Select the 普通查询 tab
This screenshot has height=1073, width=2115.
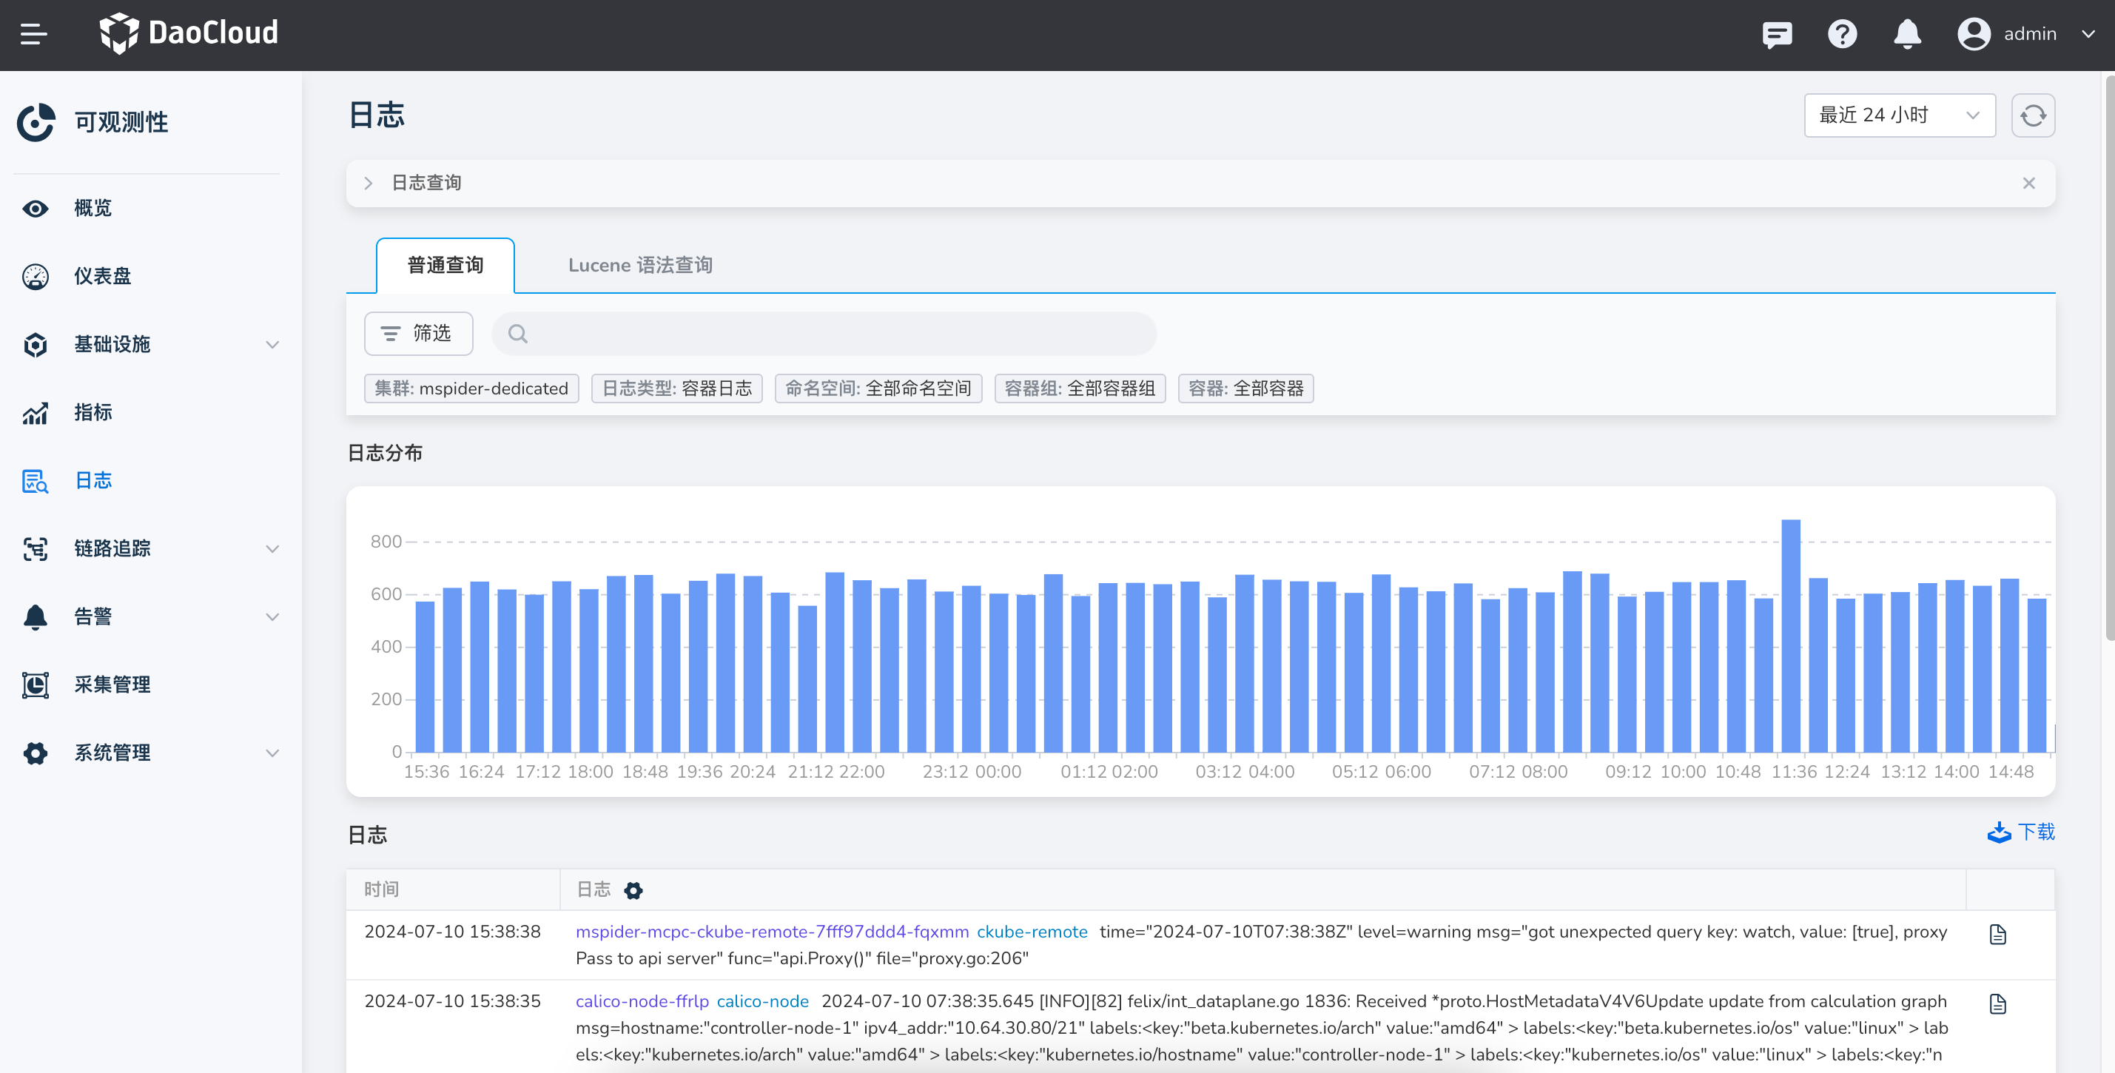(x=445, y=265)
